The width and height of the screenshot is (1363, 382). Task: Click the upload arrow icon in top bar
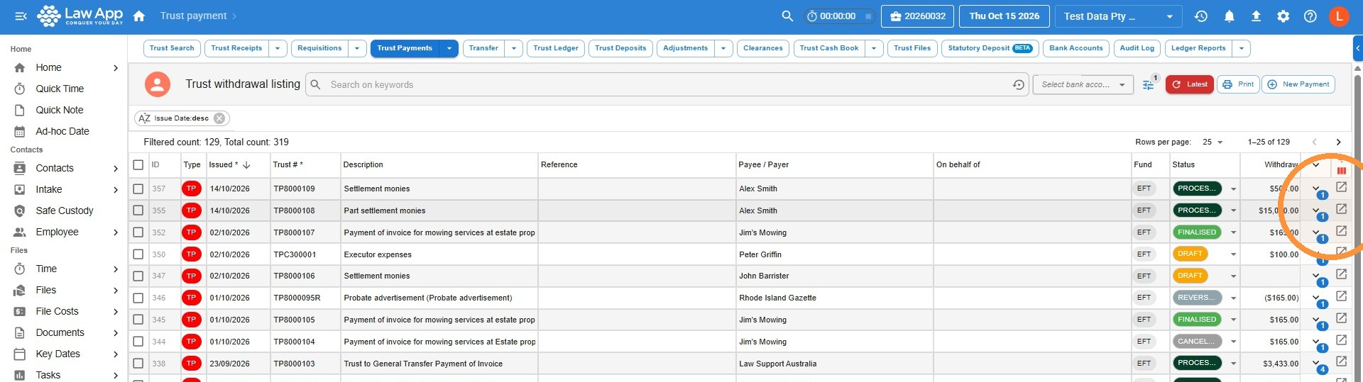coord(1256,16)
